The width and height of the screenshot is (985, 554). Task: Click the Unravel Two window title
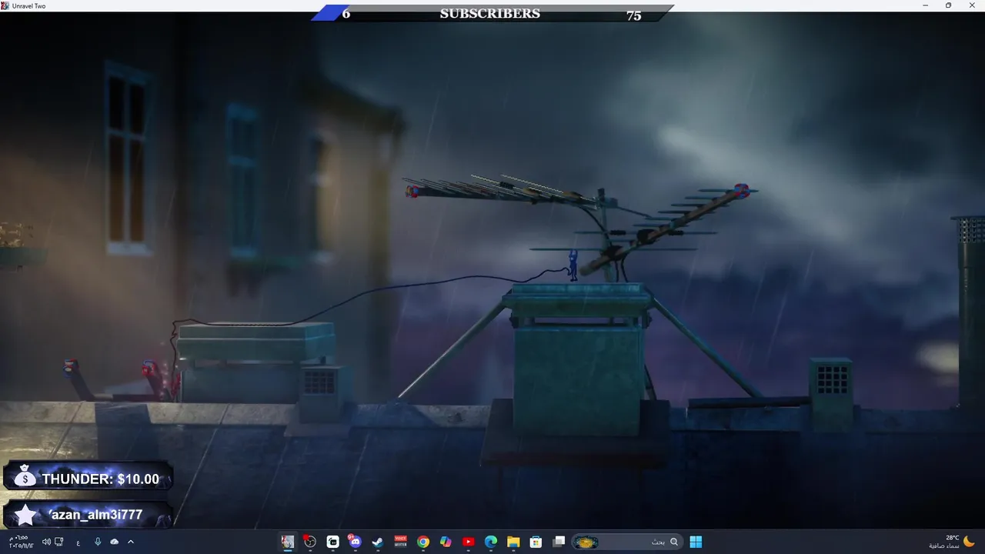(x=28, y=5)
